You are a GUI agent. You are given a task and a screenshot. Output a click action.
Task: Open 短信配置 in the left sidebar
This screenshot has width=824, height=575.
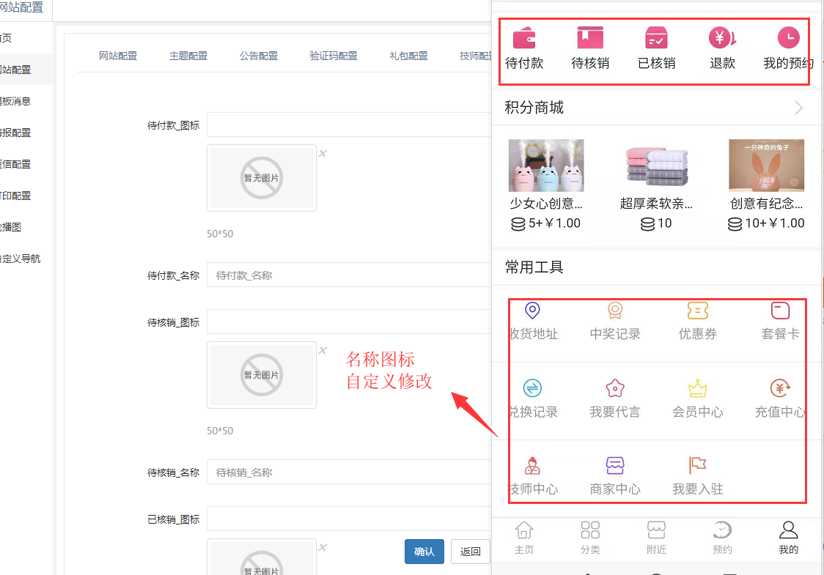[16, 164]
